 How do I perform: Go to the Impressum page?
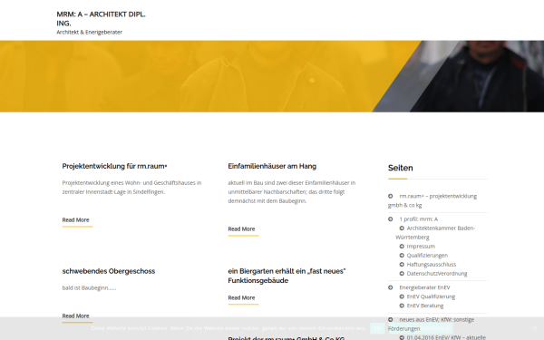(421, 247)
